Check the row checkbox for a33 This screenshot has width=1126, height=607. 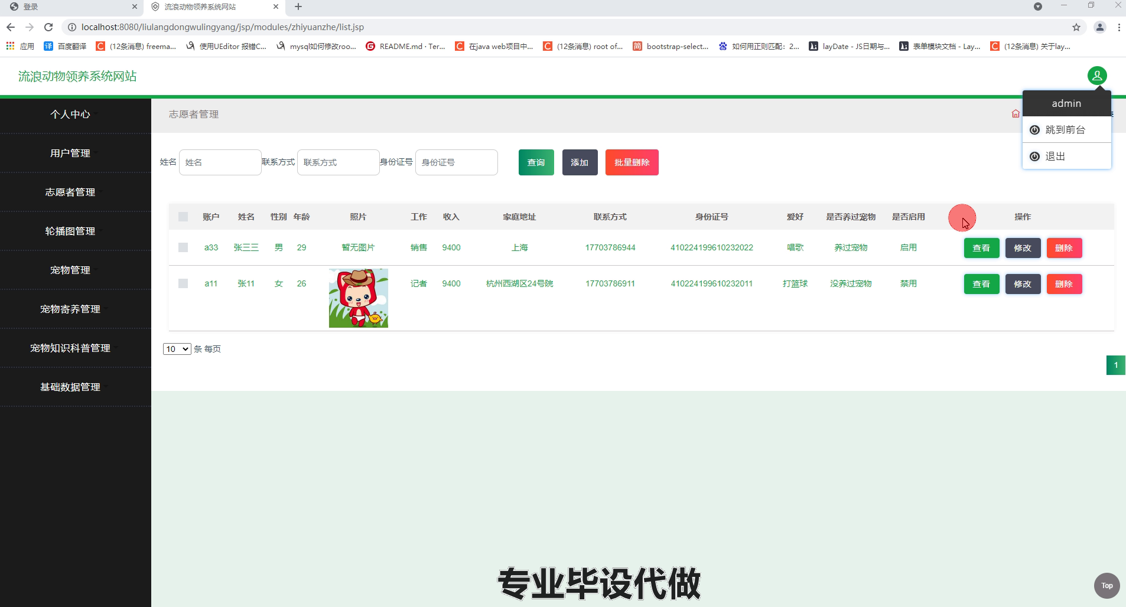(183, 247)
